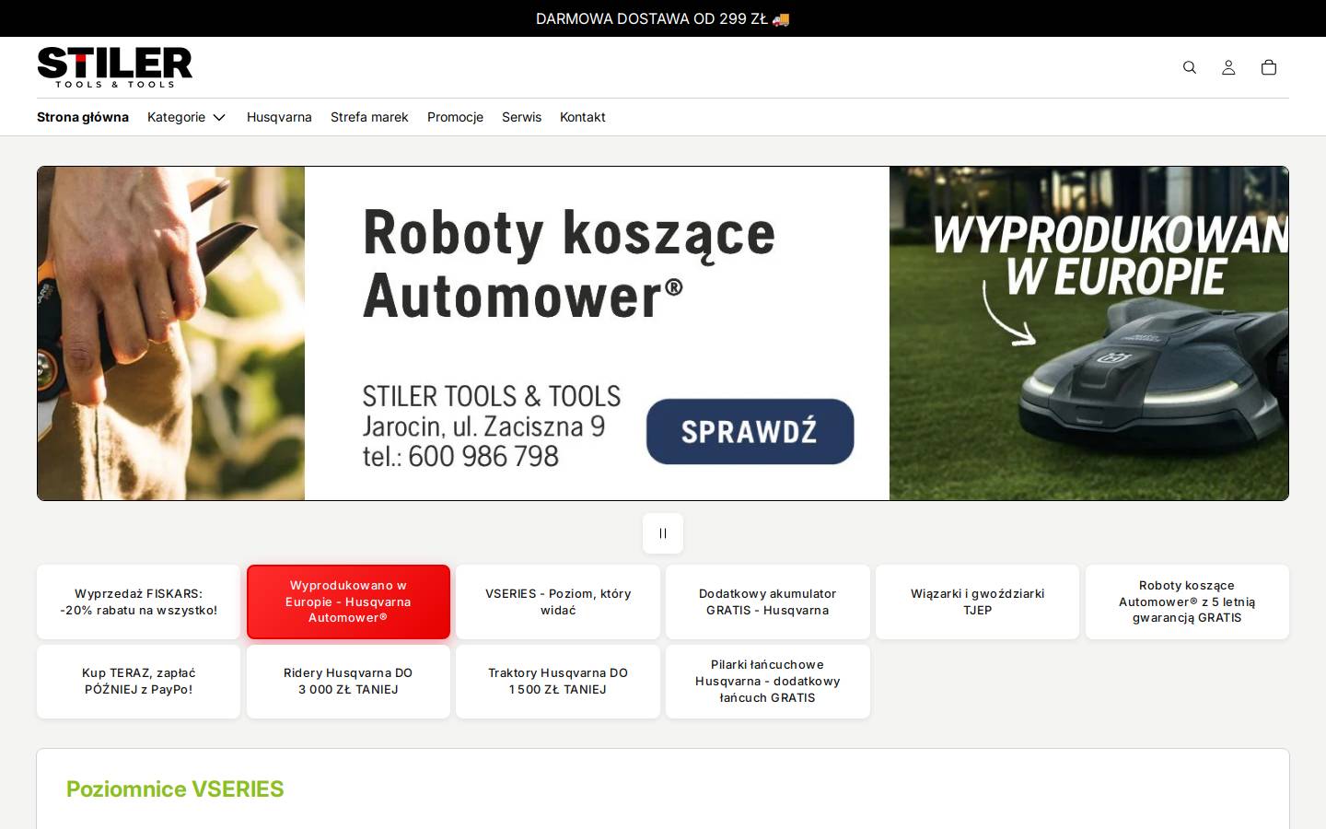Pause the banner slideshow

(663, 533)
